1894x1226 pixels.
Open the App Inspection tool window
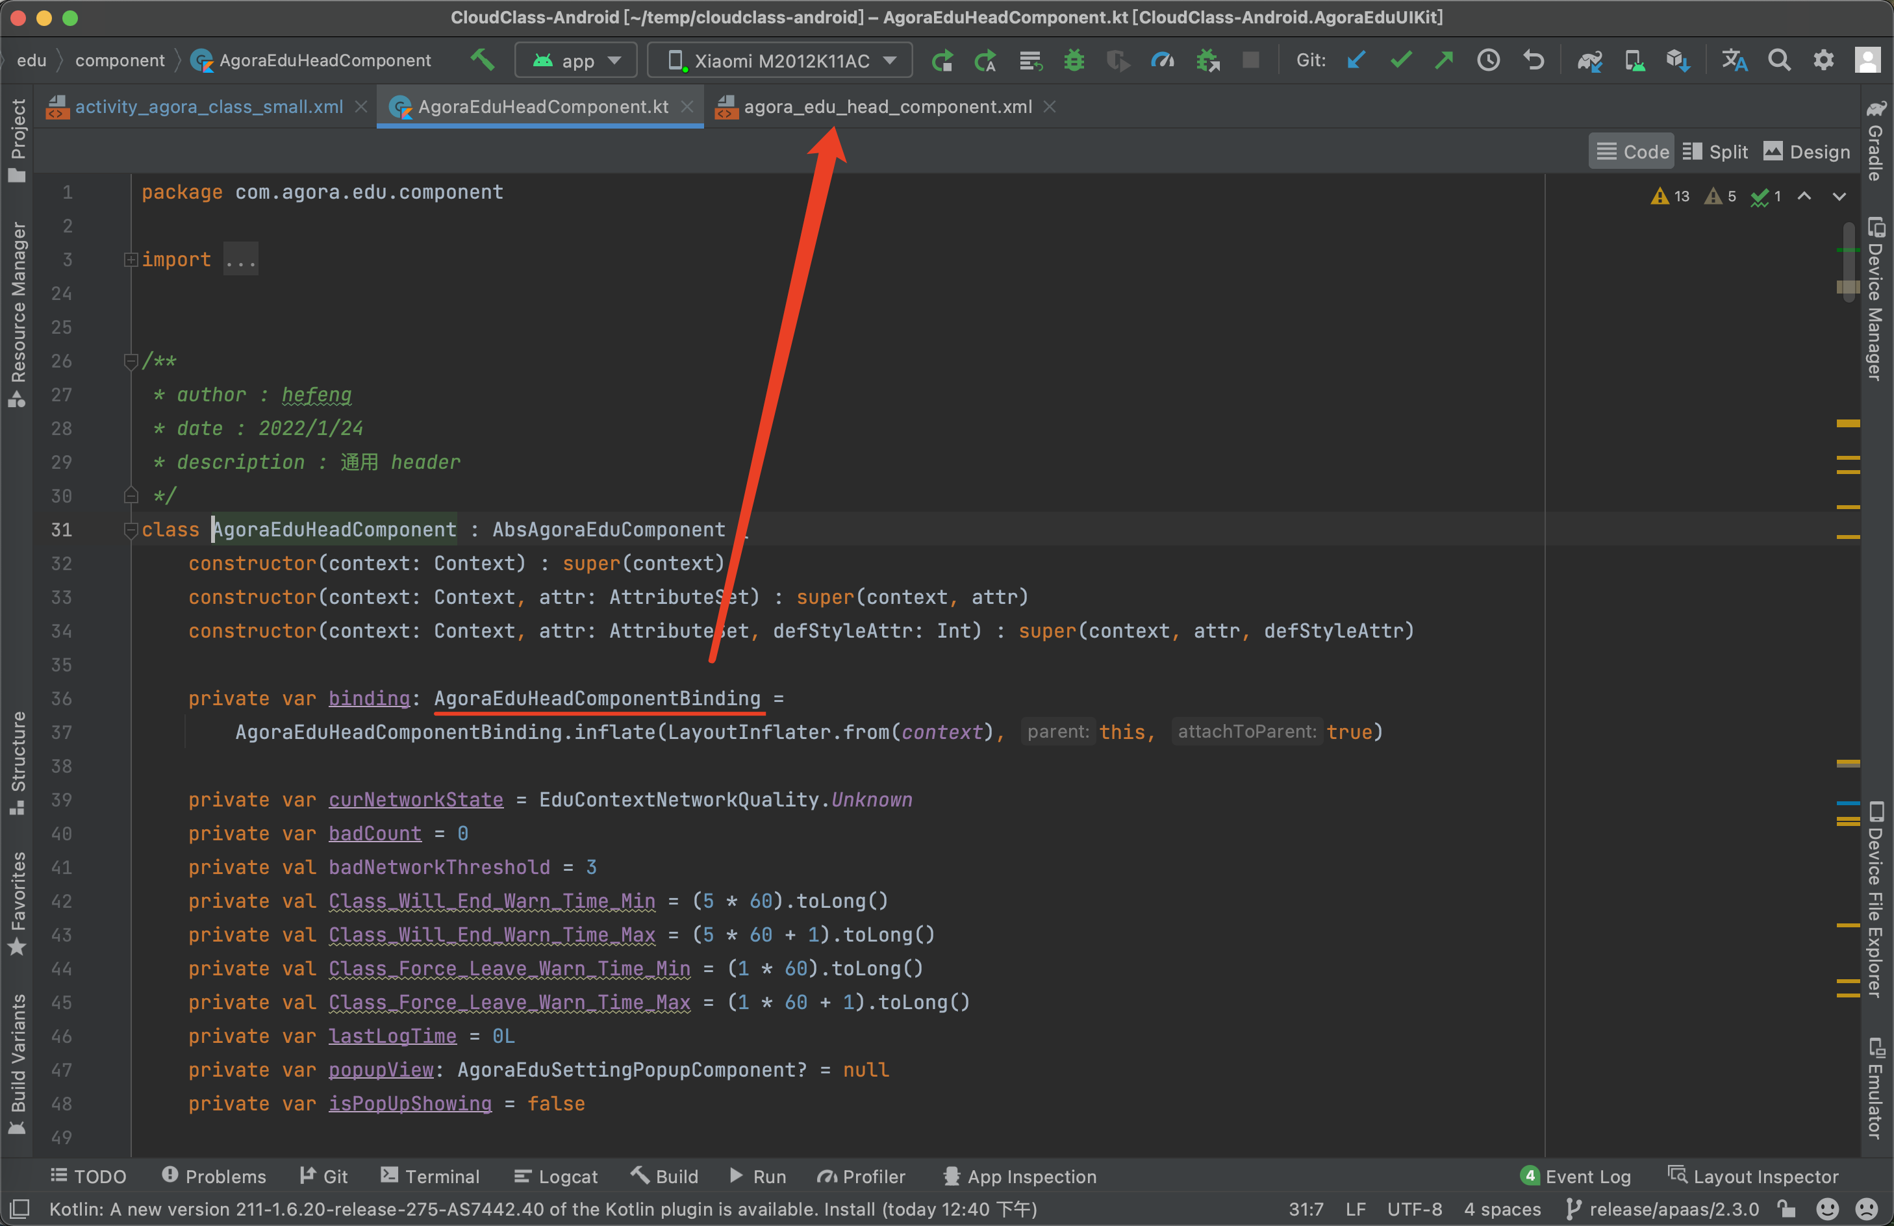point(1019,1176)
